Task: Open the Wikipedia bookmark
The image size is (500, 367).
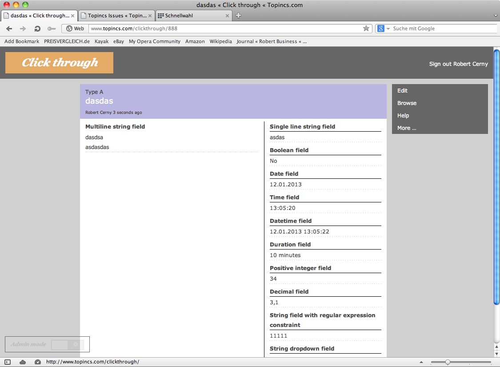Action: pos(220,41)
